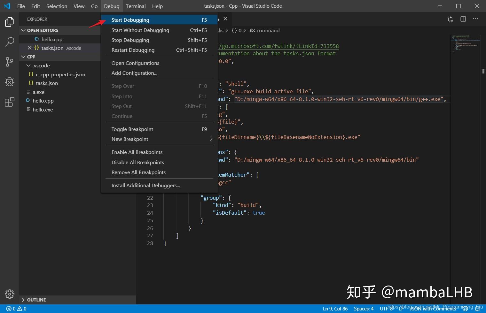Open the Manage gear icon at bottom left
This screenshot has width=486, height=313.
(x=9, y=294)
